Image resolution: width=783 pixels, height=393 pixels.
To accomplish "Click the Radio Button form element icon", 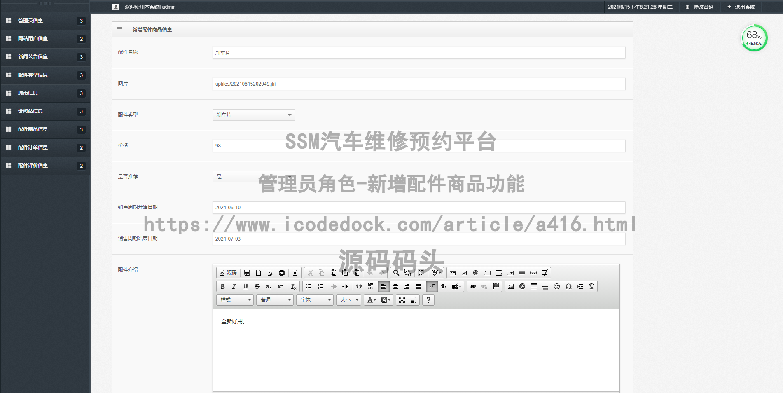I will pos(476,273).
